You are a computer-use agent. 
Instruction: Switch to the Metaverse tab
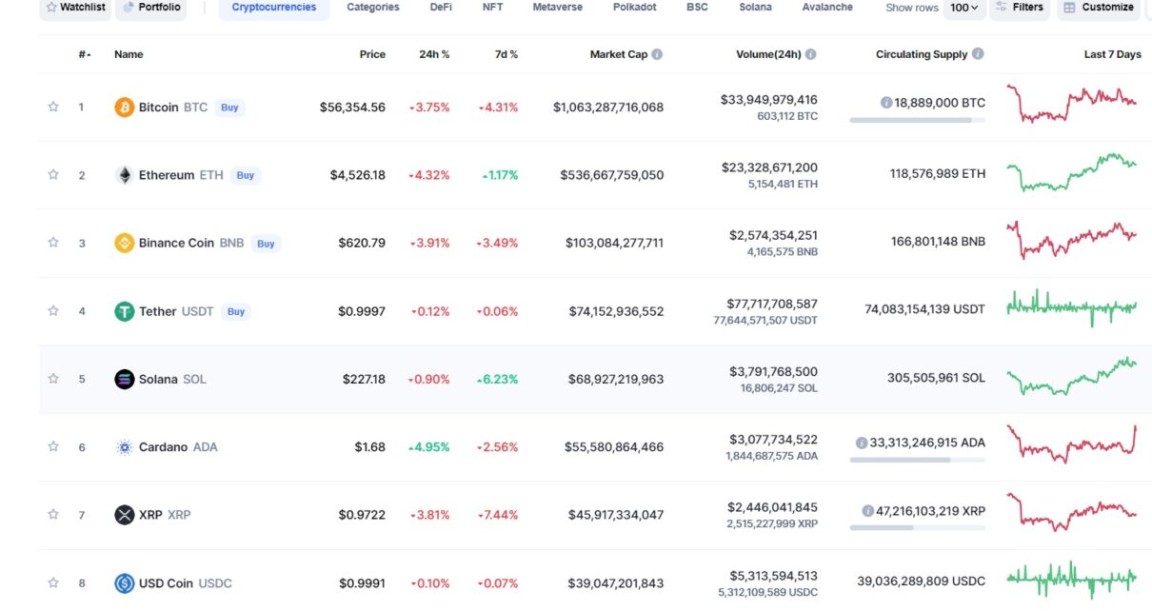coord(558,8)
